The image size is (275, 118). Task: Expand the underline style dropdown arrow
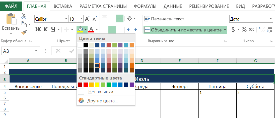click(x=58, y=29)
